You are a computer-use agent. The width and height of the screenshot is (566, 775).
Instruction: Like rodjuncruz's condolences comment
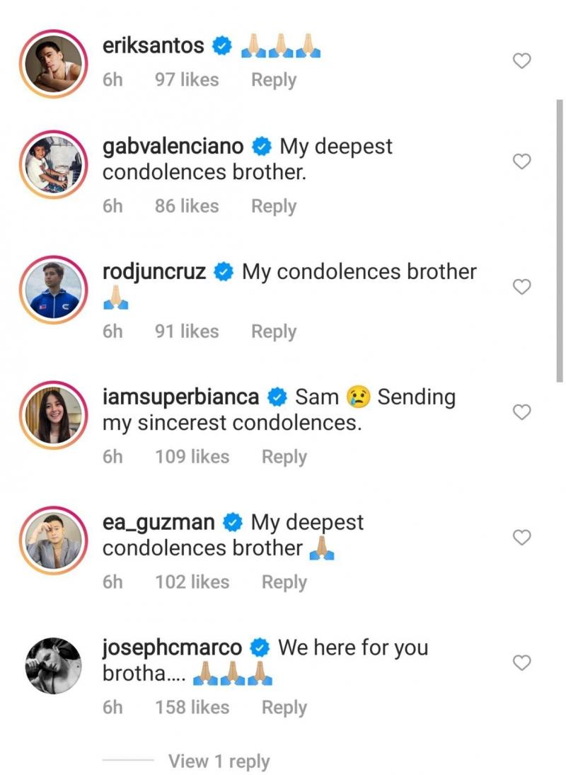[x=521, y=287]
